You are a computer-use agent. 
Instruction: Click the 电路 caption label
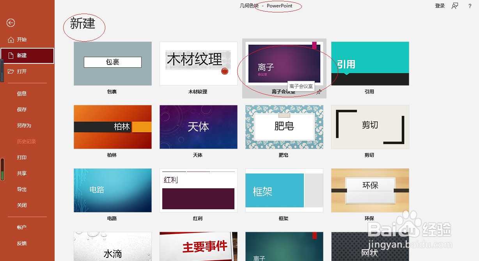pos(112,219)
